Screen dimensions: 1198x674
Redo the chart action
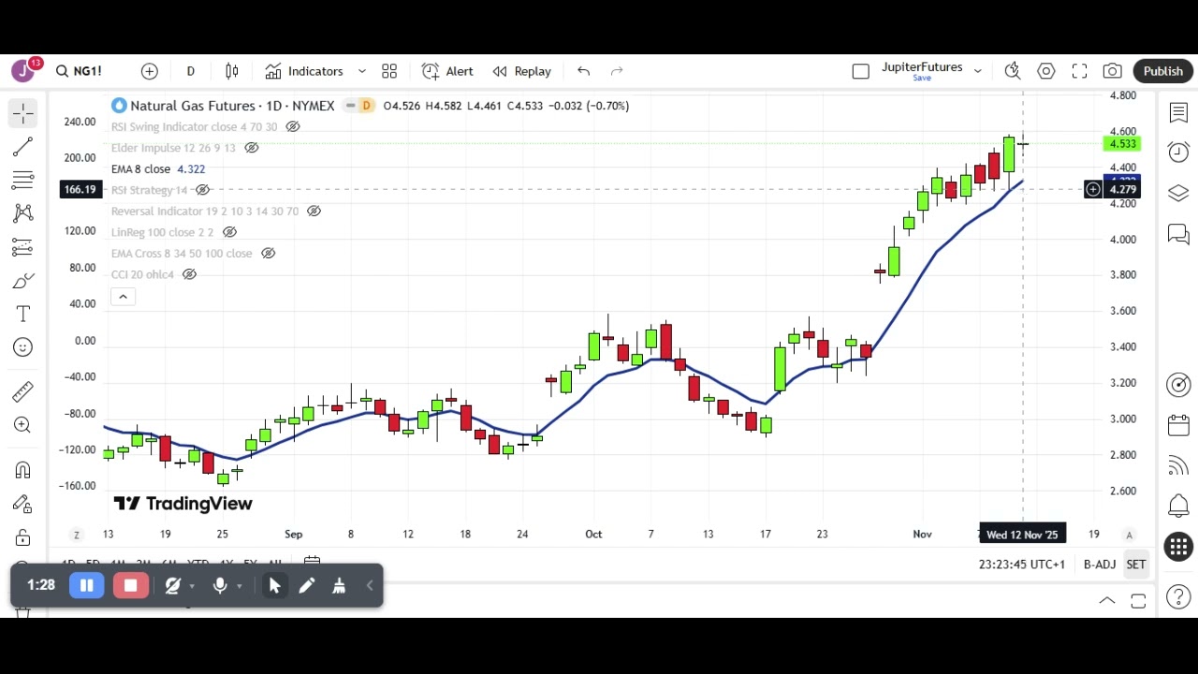pyautogui.click(x=617, y=71)
